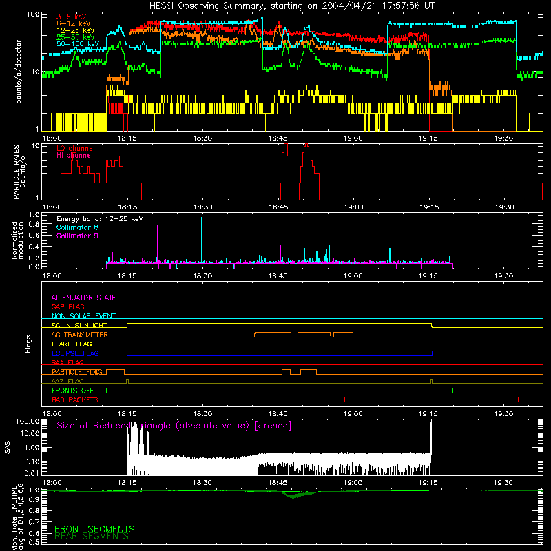Click the 19:00 tick under the particle rates plot
551x551 pixels.
tap(353, 207)
